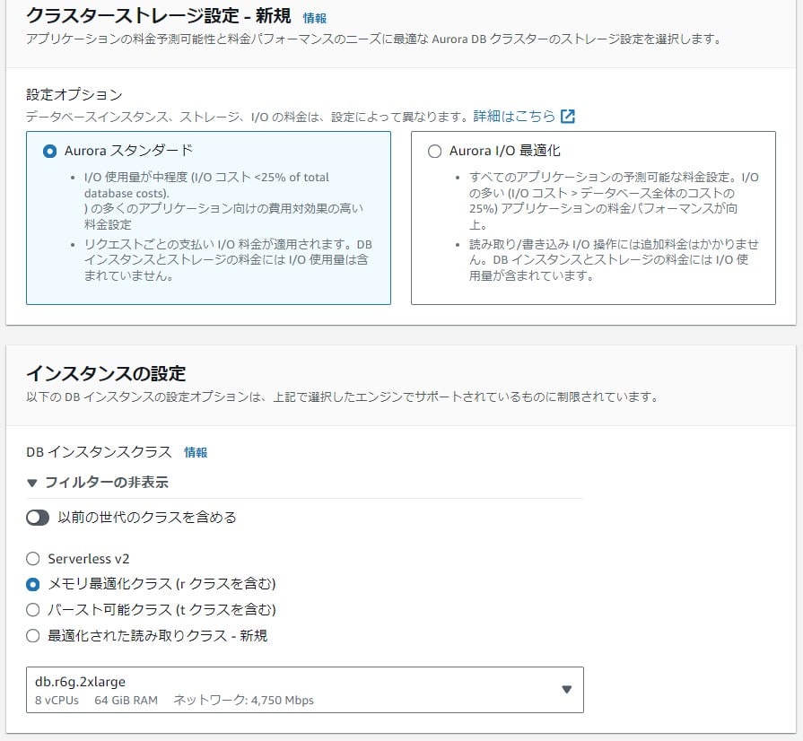This screenshot has height=741, width=803.
Task: Click the DB インスタンスクラス label
Action: 99,451
